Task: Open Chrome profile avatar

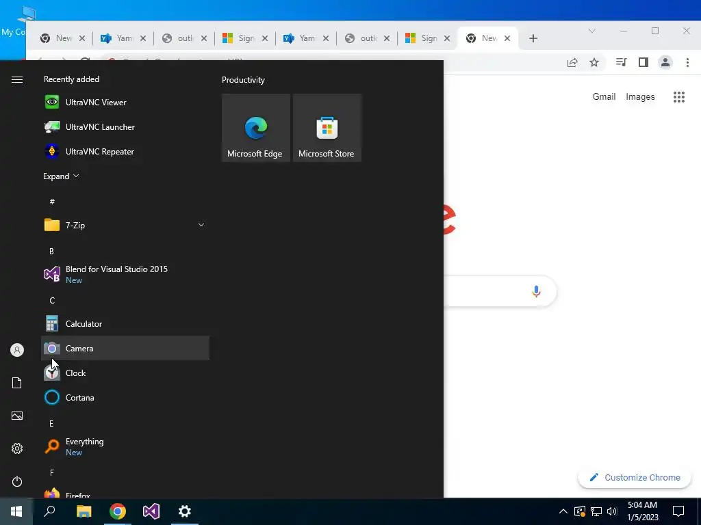Action: point(665,62)
